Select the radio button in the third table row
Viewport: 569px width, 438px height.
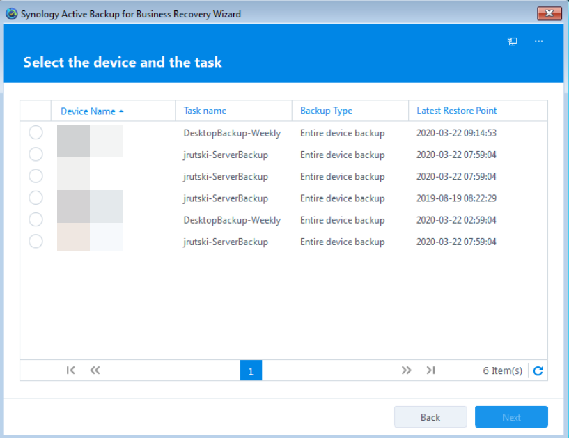pos(36,176)
